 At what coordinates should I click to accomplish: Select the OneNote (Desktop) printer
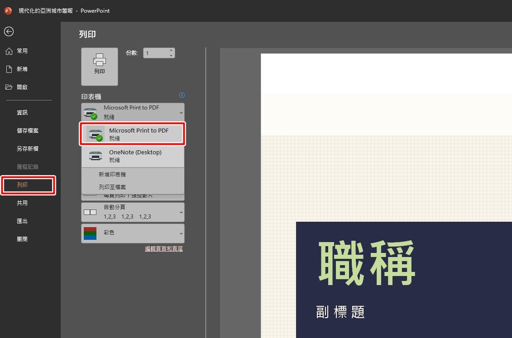[133, 156]
